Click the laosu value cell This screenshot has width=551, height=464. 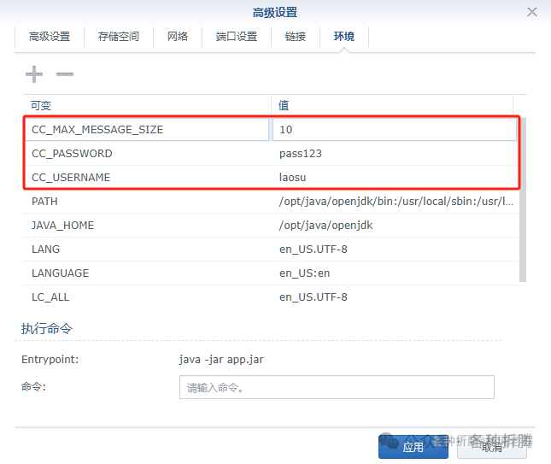click(292, 178)
